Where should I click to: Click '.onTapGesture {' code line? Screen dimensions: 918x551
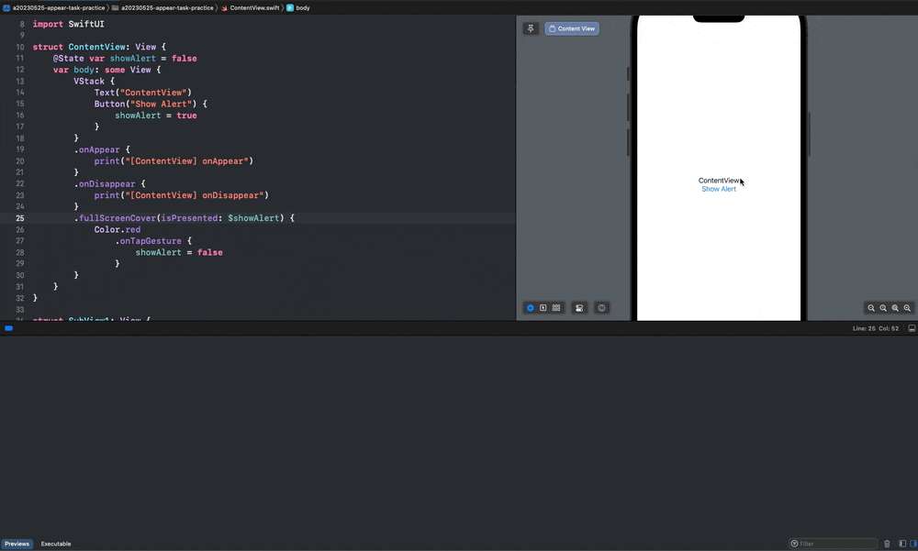(x=153, y=241)
